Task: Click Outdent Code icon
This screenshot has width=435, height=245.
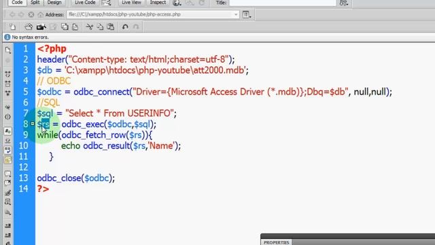Action: point(7,235)
